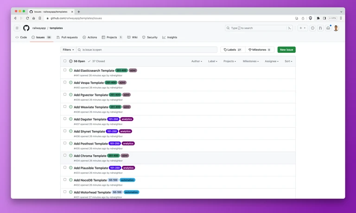Open the global issues icon in header
The width and height of the screenshot is (356, 213).
pos(312,28)
